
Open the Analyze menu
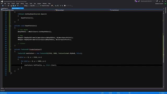(x=39, y=3)
